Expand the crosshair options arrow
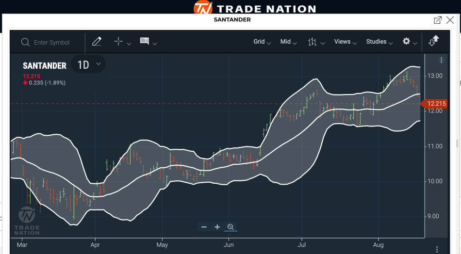 (129, 44)
